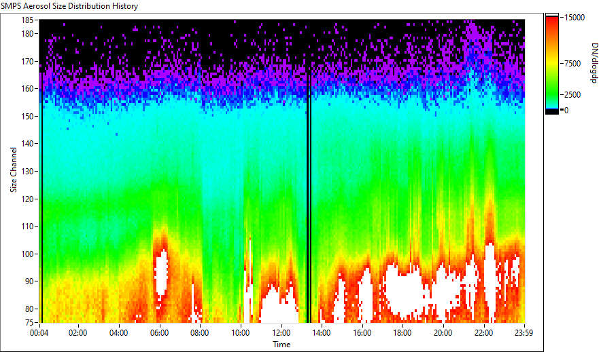Click the 04:00 time axis label
The height and width of the screenshot is (352, 601).
[118, 333]
